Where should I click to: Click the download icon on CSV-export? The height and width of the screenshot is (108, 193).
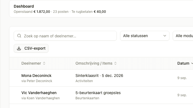coord(19,48)
